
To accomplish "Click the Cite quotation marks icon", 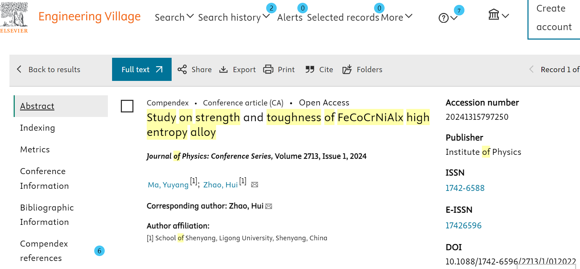I will (x=310, y=69).
